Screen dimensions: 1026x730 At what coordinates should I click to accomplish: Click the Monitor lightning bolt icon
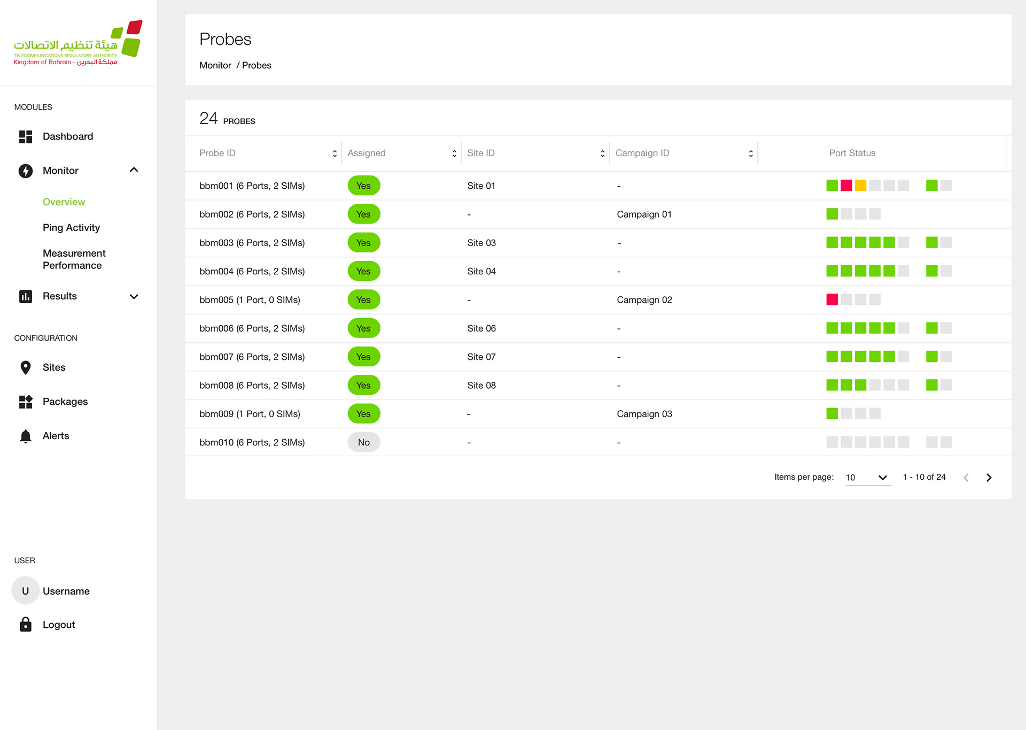tap(26, 171)
